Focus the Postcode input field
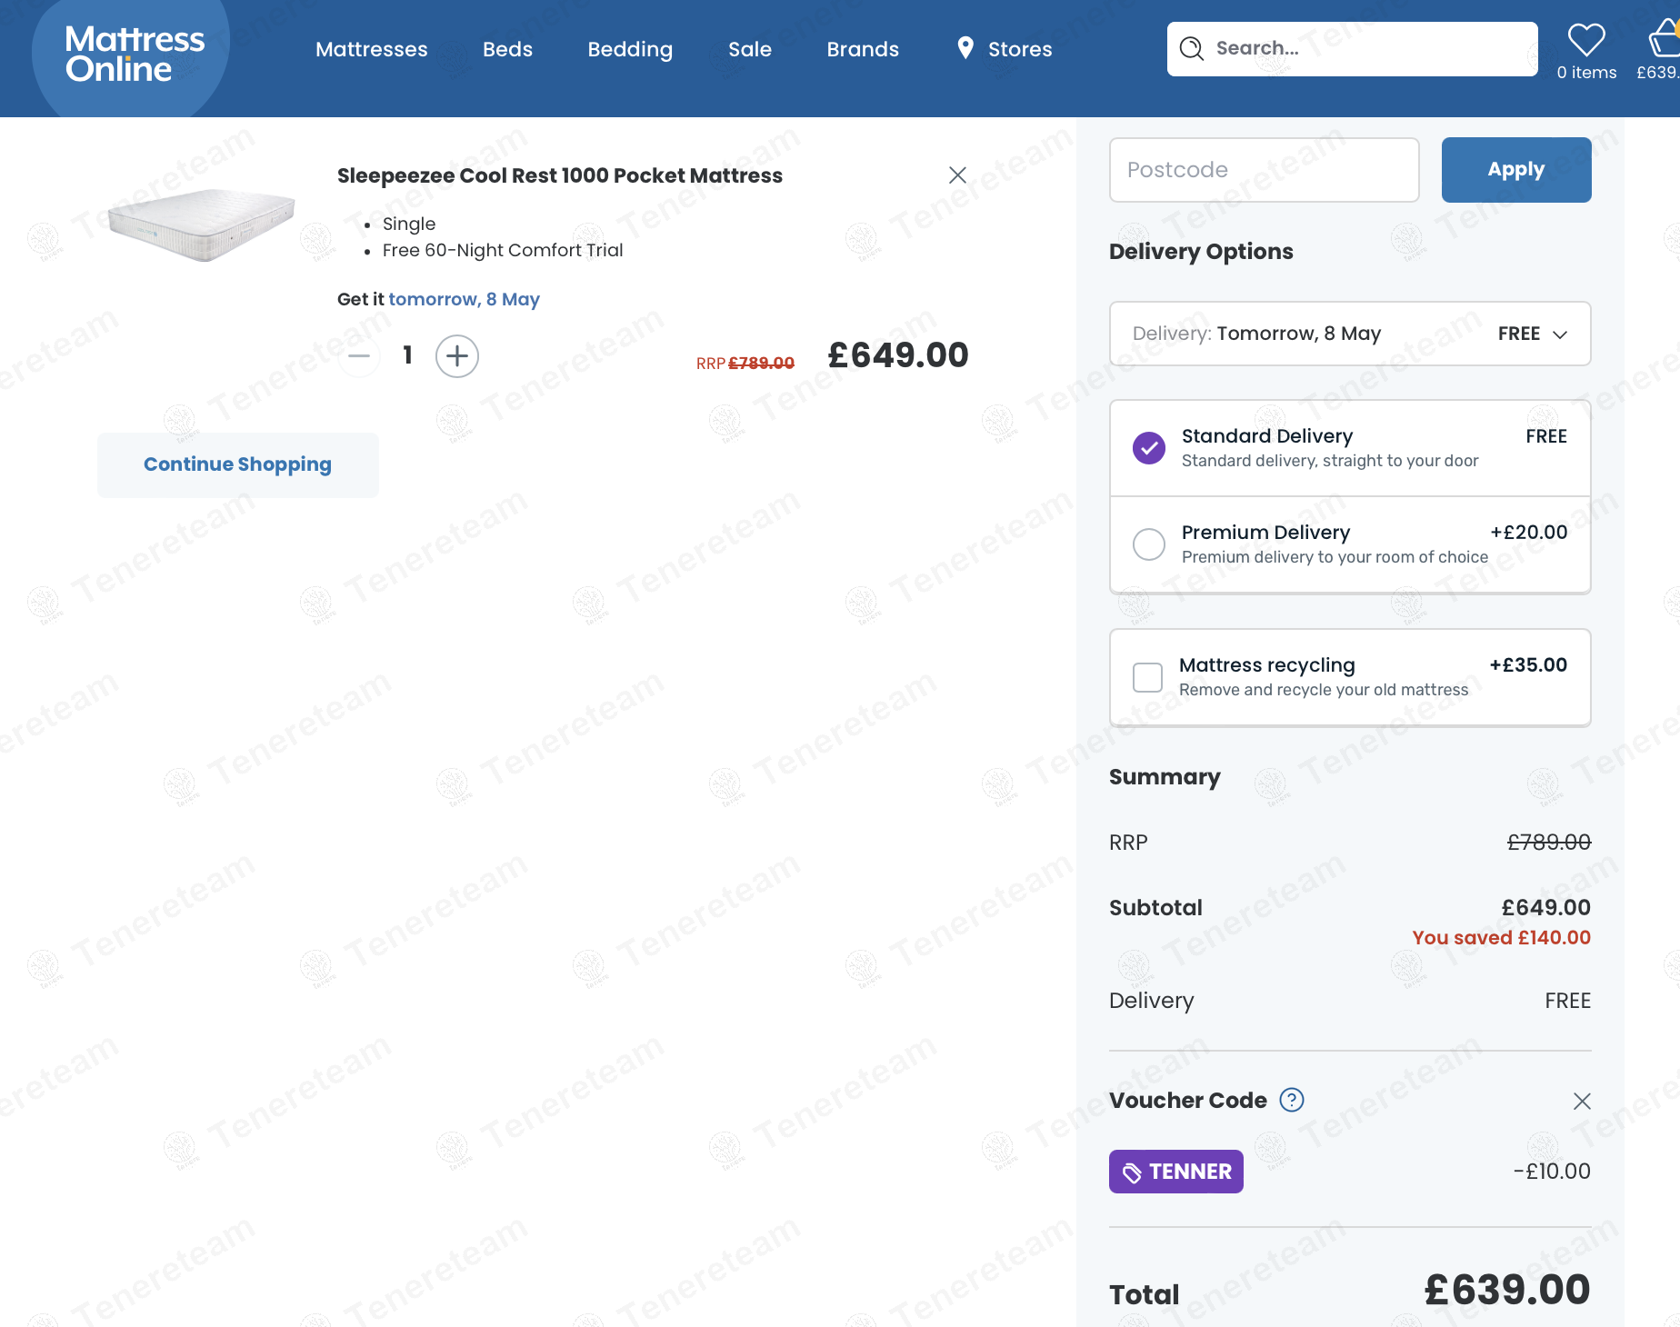Screen dimensions: 1680x1327 click(1264, 170)
